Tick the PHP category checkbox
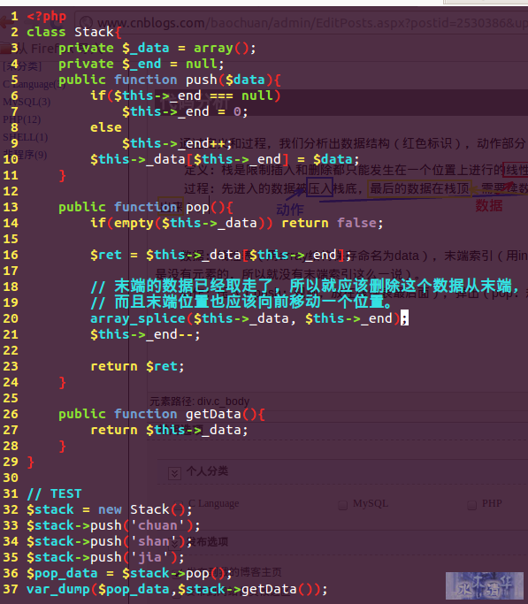 coord(471,505)
